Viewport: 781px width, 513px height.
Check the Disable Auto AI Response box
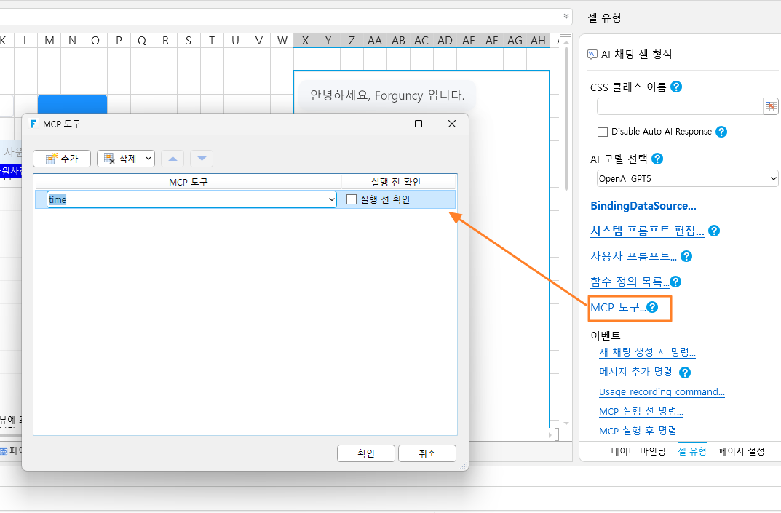click(603, 132)
